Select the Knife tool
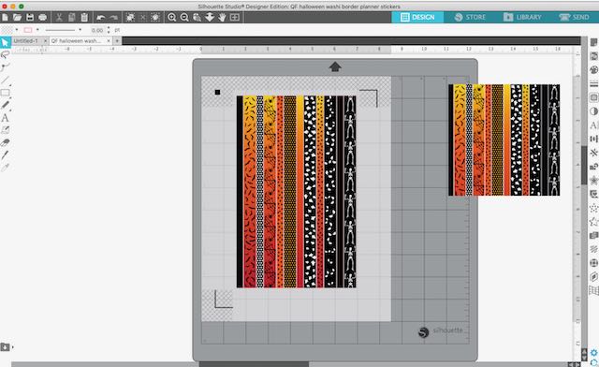This screenshot has width=599, height=367. pos(5,154)
